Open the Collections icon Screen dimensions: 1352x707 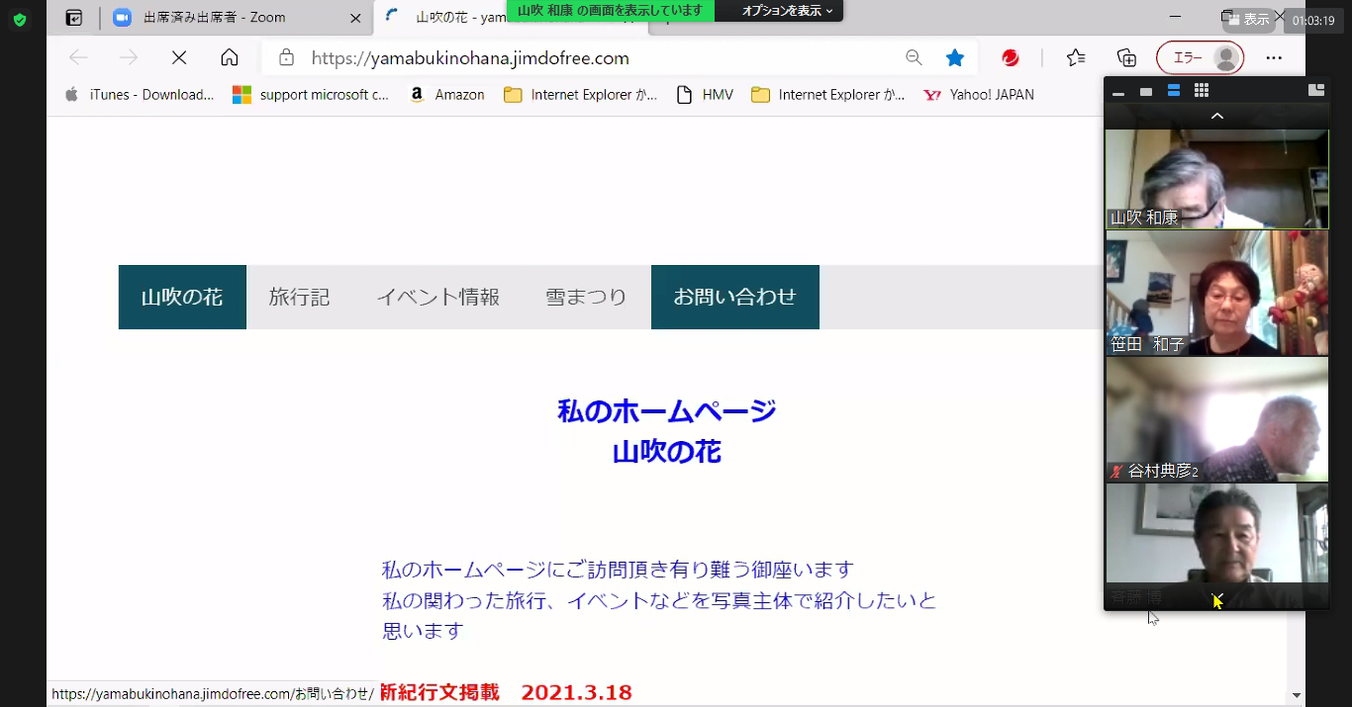pyautogui.click(x=1126, y=58)
